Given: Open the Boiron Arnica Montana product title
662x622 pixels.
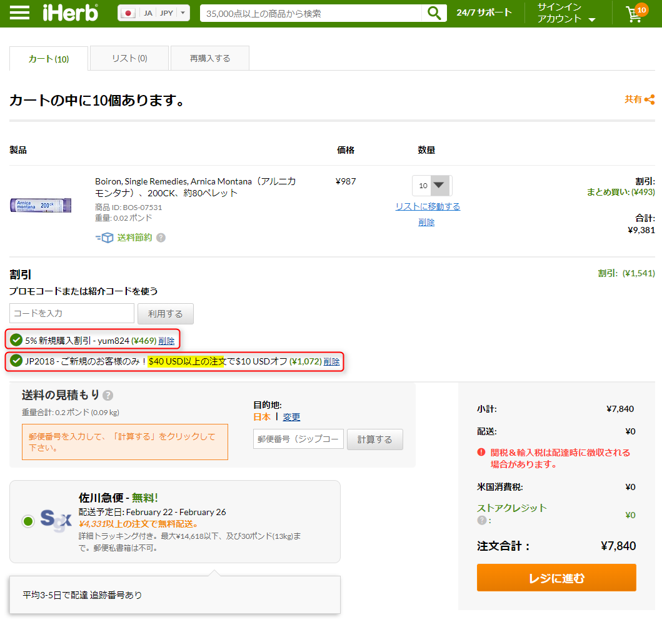Looking at the screenshot, I should point(196,187).
